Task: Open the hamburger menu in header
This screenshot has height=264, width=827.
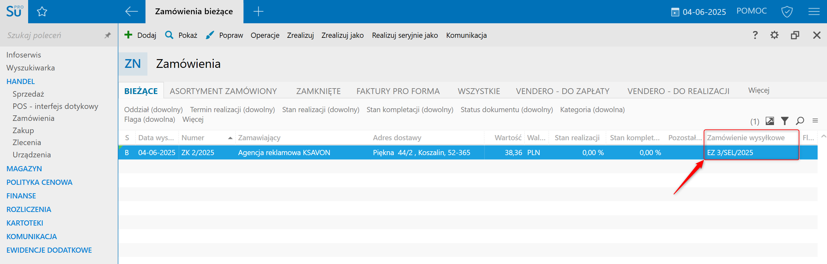Action: pyautogui.click(x=814, y=12)
